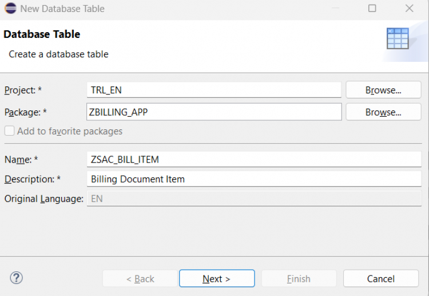Screen dimensions: 429x296
Task: Click the Description field Billing Document Item
Action: (x=254, y=179)
